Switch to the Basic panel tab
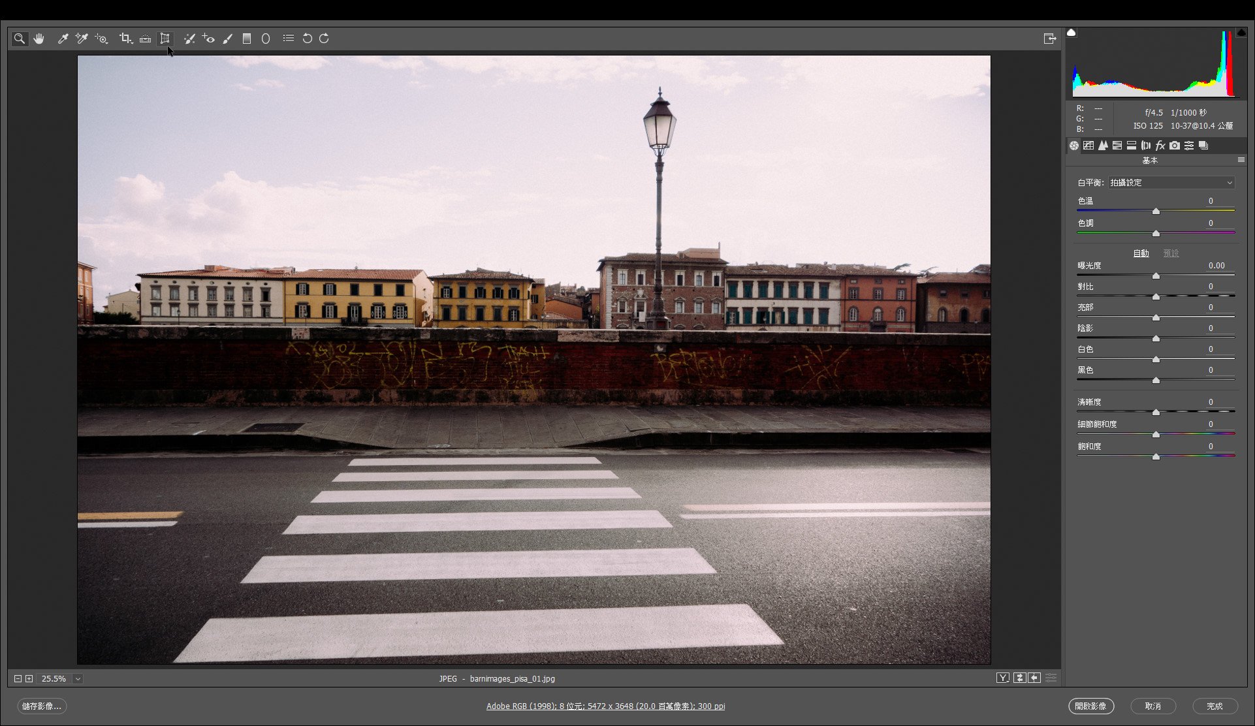 click(1074, 146)
